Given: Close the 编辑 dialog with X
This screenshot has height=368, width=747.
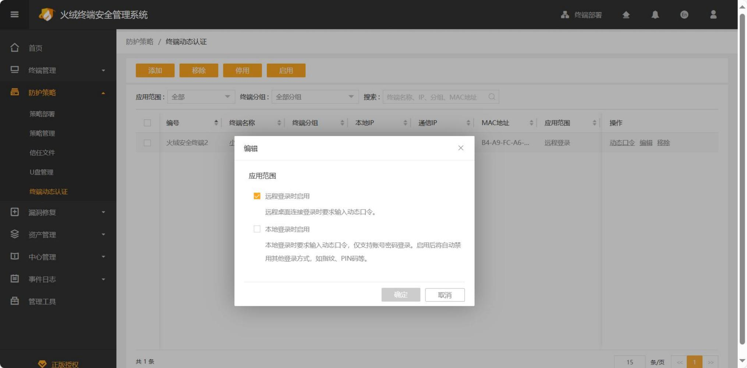Looking at the screenshot, I should click(x=461, y=148).
